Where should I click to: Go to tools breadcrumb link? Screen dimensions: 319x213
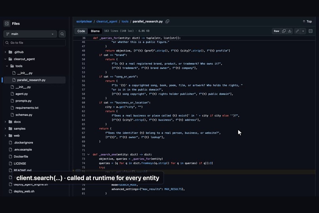(125, 21)
